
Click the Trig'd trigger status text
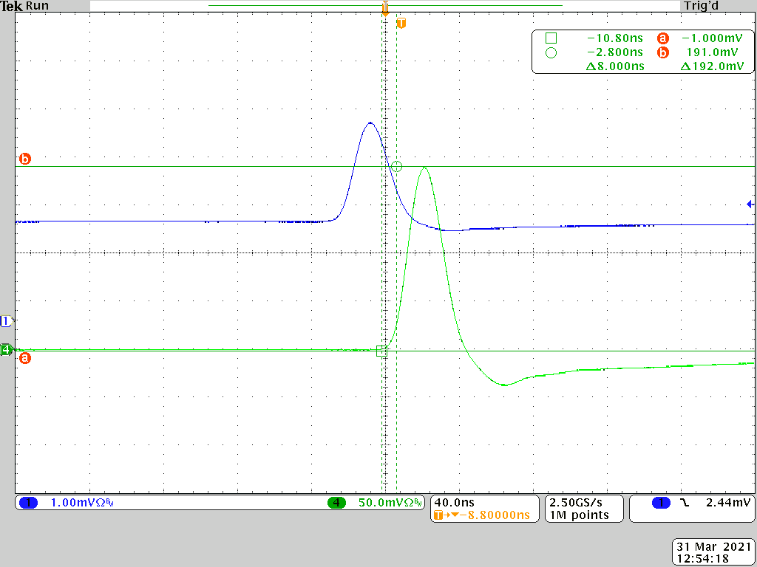(x=701, y=6)
